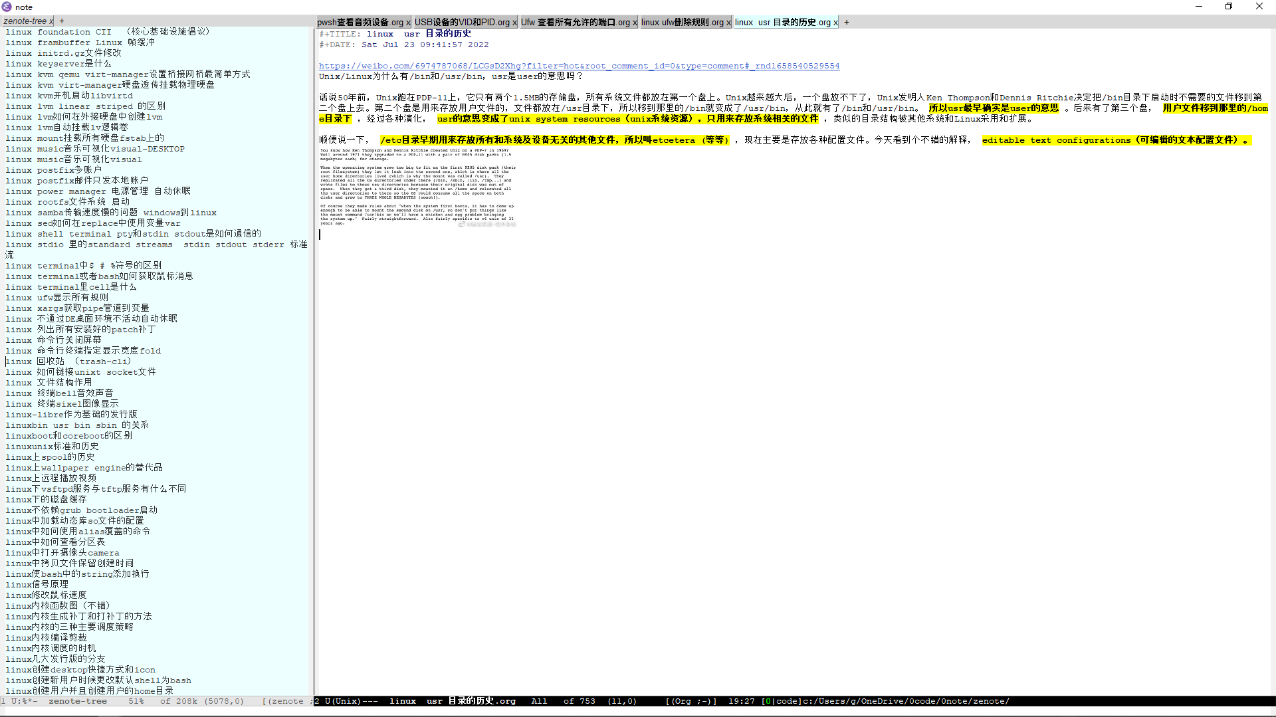The image size is (1276, 717).
Task: Open note 'linux xargs获取pipe管道到变量'
Action: coord(77,308)
